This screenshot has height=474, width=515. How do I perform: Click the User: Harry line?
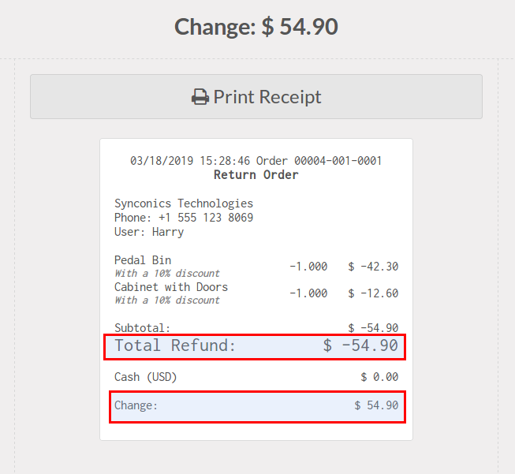[149, 232]
